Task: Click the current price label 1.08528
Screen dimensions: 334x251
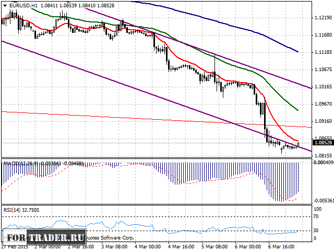Action: click(x=323, y=142)
